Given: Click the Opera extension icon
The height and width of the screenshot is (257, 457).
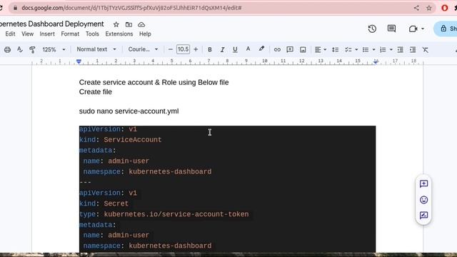Looking at the screenshot, I should [444, 8].
